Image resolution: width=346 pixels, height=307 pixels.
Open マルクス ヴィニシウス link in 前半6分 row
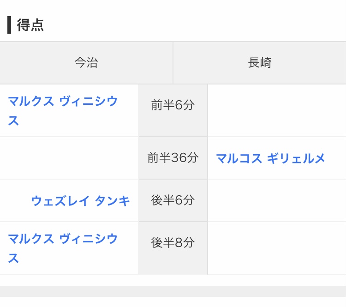63,111
